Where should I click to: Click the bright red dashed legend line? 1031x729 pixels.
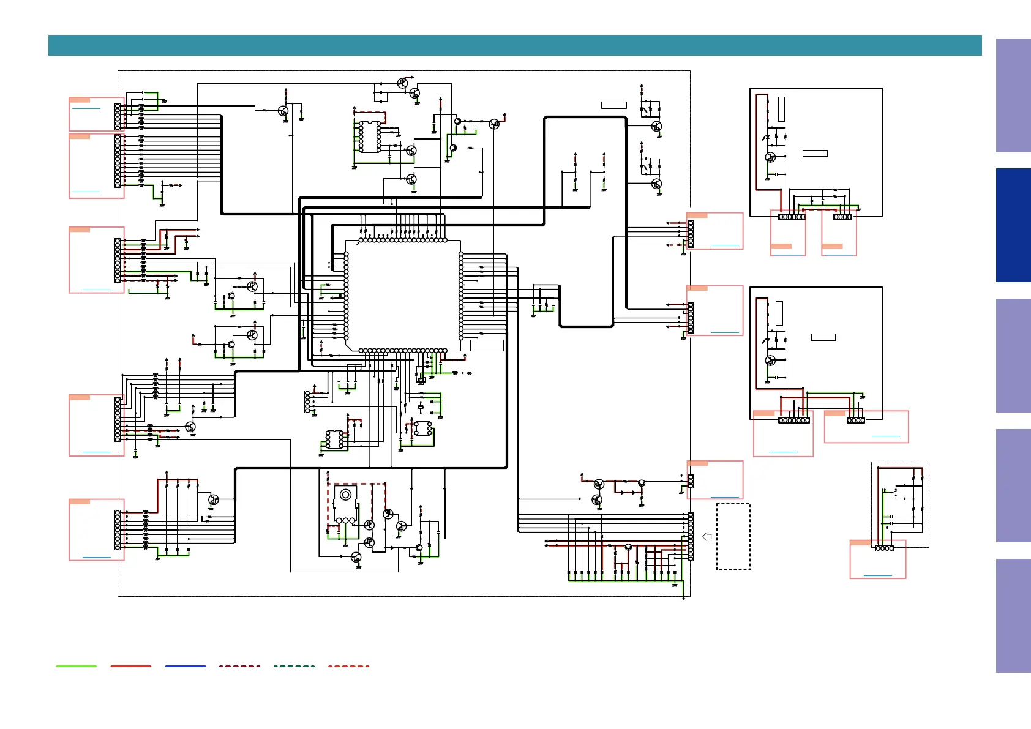[x=349, y=666]
